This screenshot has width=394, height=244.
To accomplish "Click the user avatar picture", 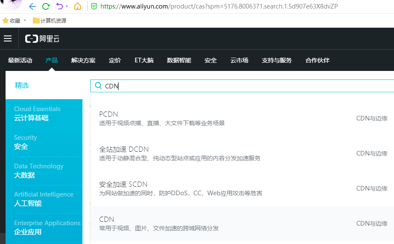I will pyautogui.click(x=11, y=4).
